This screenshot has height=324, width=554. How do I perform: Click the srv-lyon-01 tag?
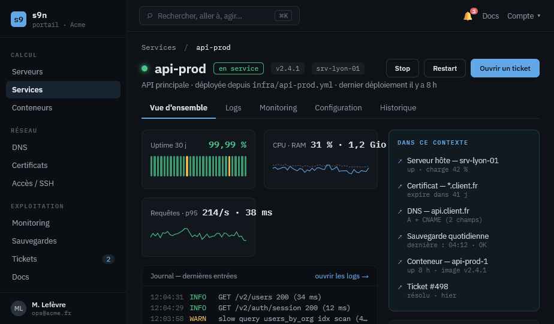(338, 68)
